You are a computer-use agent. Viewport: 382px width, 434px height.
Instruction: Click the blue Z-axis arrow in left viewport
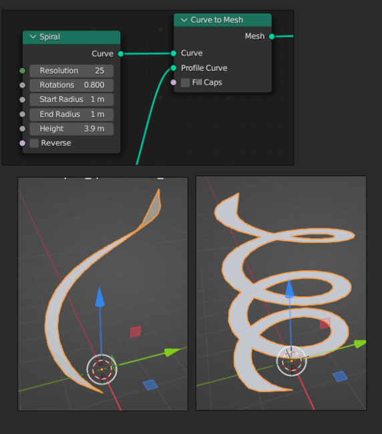coord(100,297)
